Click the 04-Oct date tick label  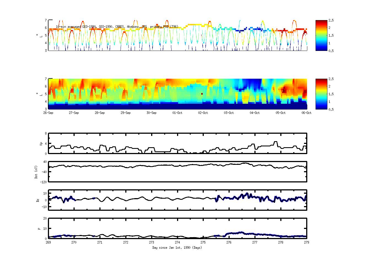(x=255, y=113)
